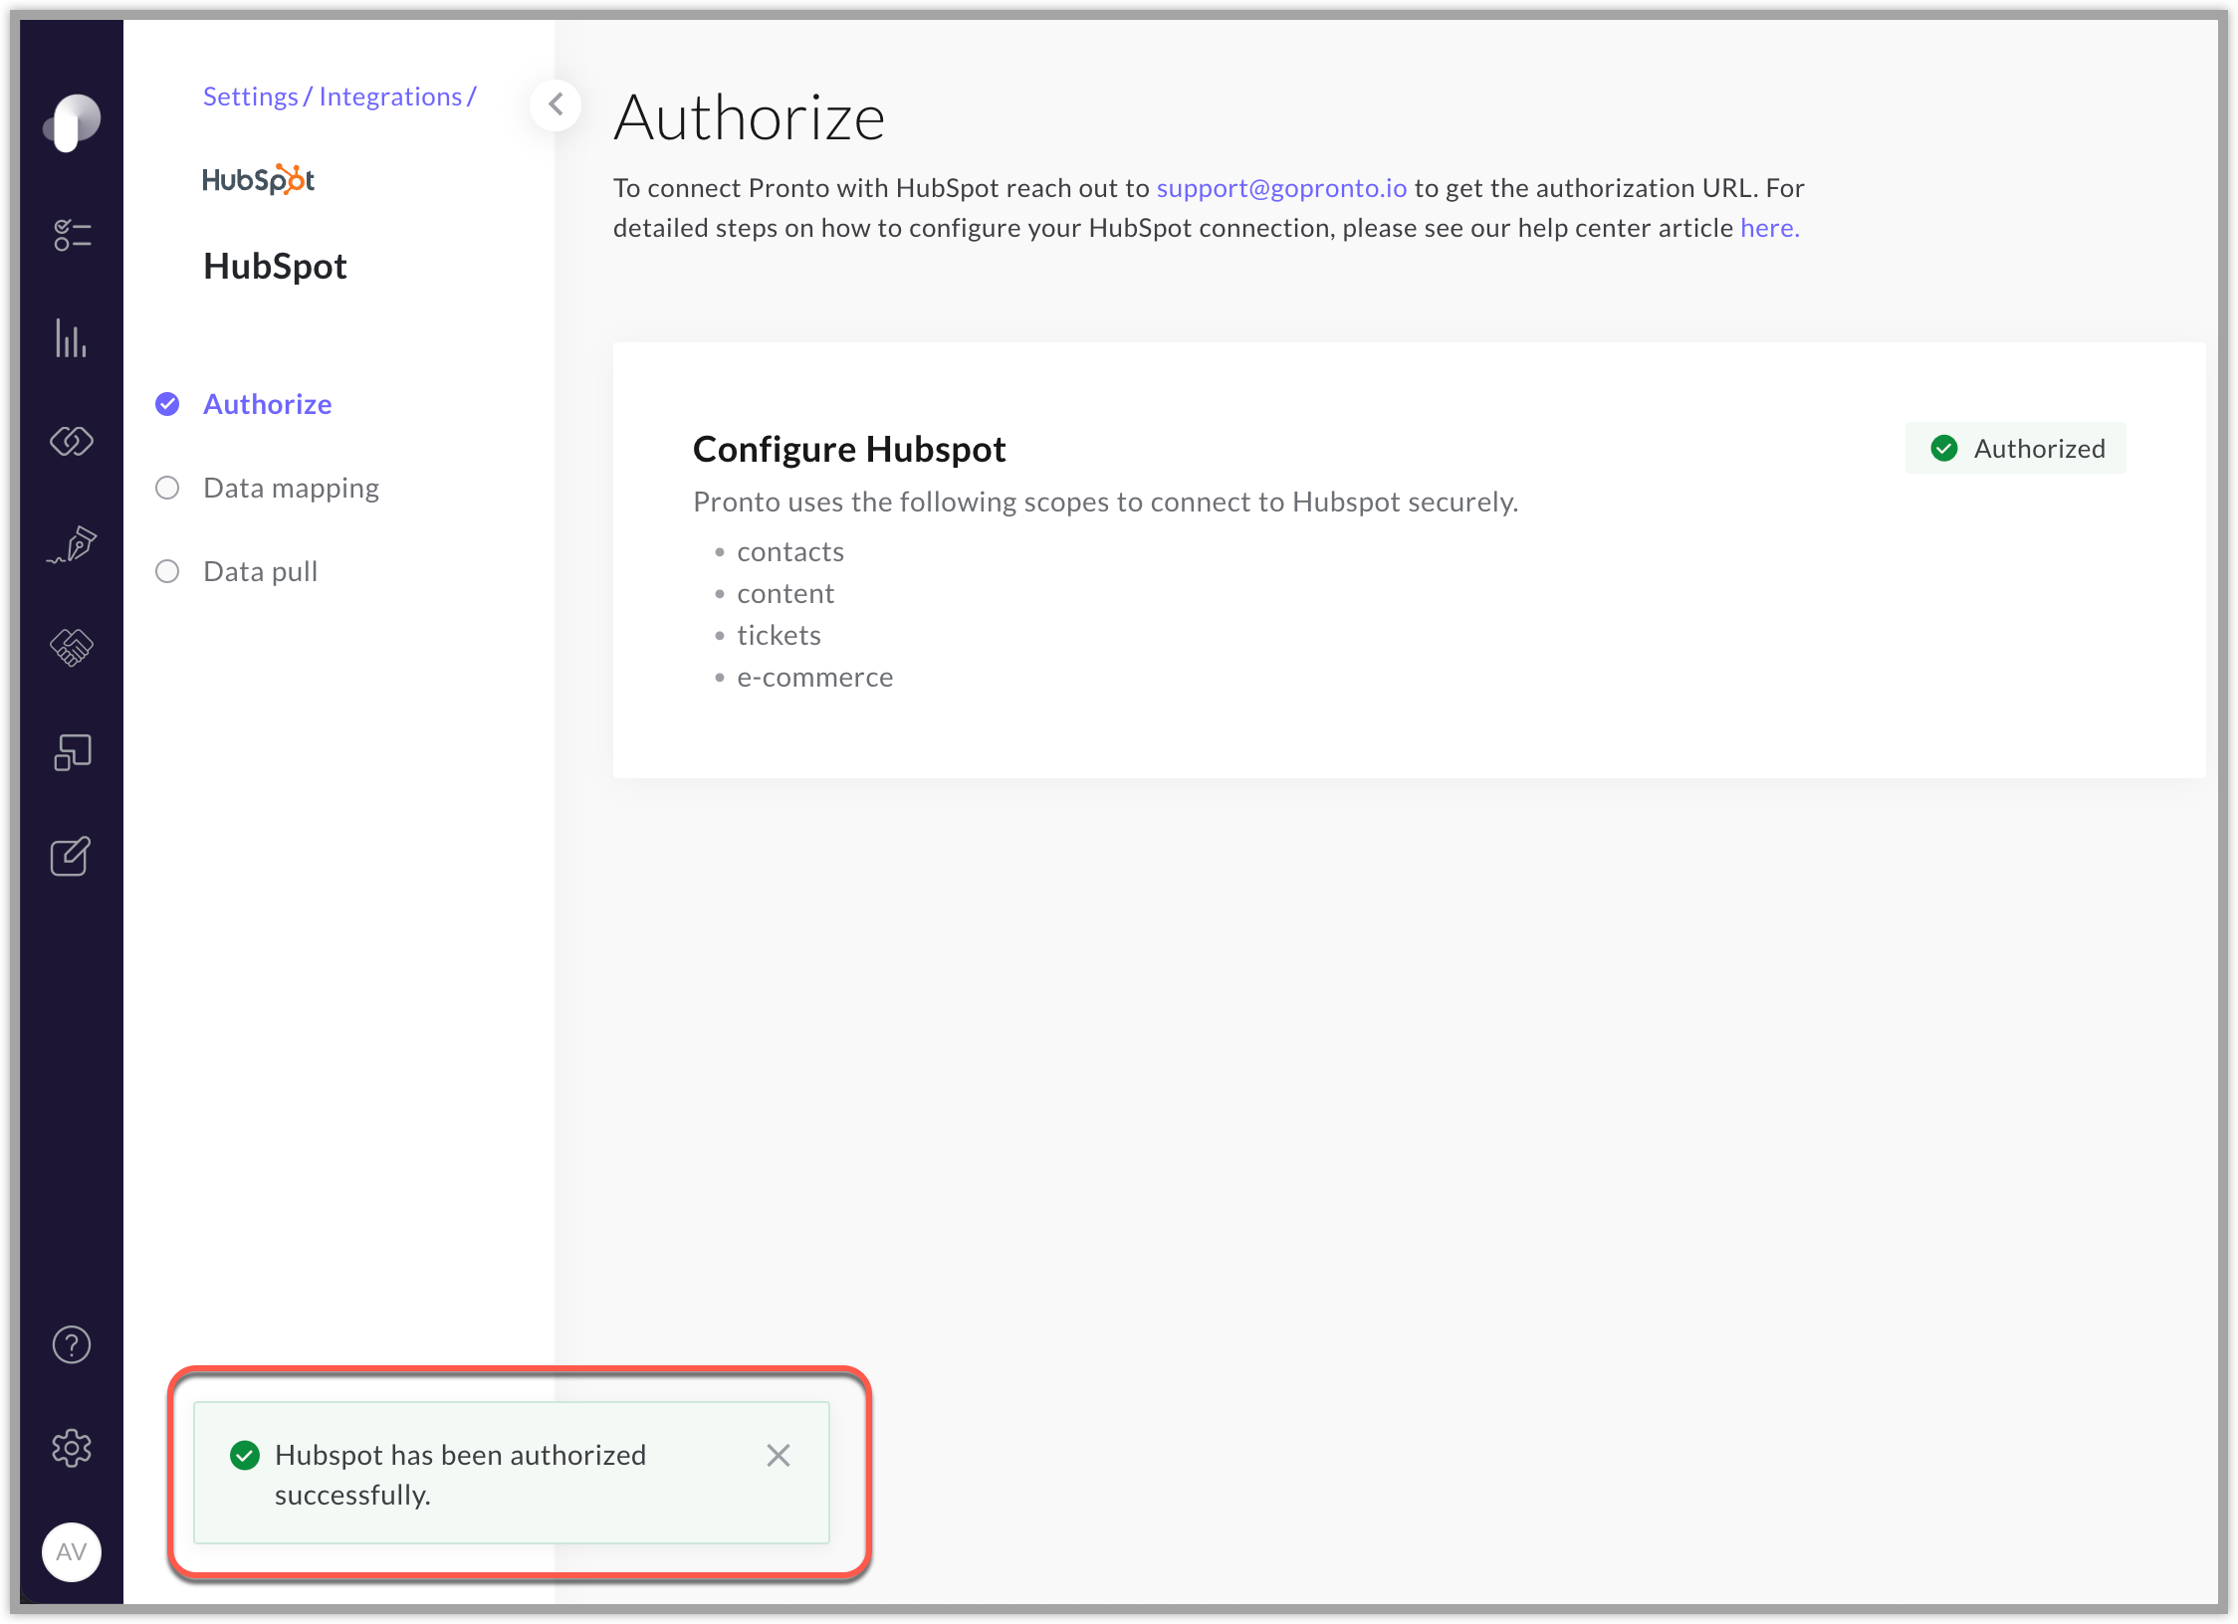Click the support@gopronto.io email link
The height and width of the screenshot is (1624, 2238).
[x=1281, y=188]
